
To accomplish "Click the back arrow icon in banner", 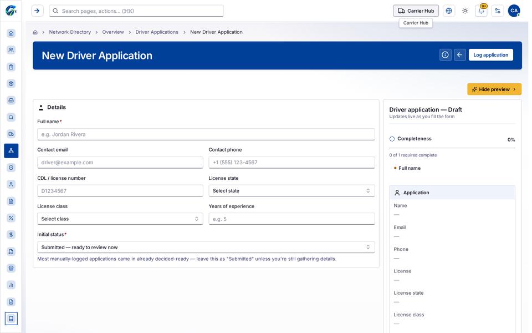I will tap(460, 55).
